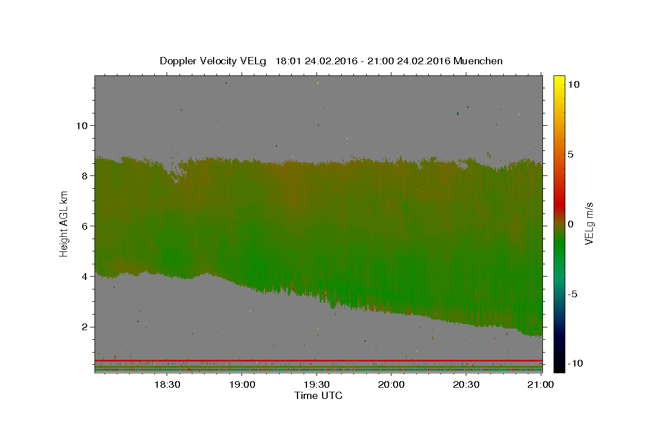Click the Height AGL km axis title

tap(64, 223)
